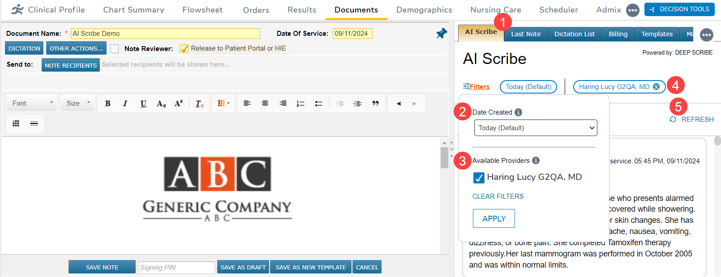This screenshot has width=721, height=277.
Task: Check the Note Reviewer checkbox
Action: (x=115, y=49)
